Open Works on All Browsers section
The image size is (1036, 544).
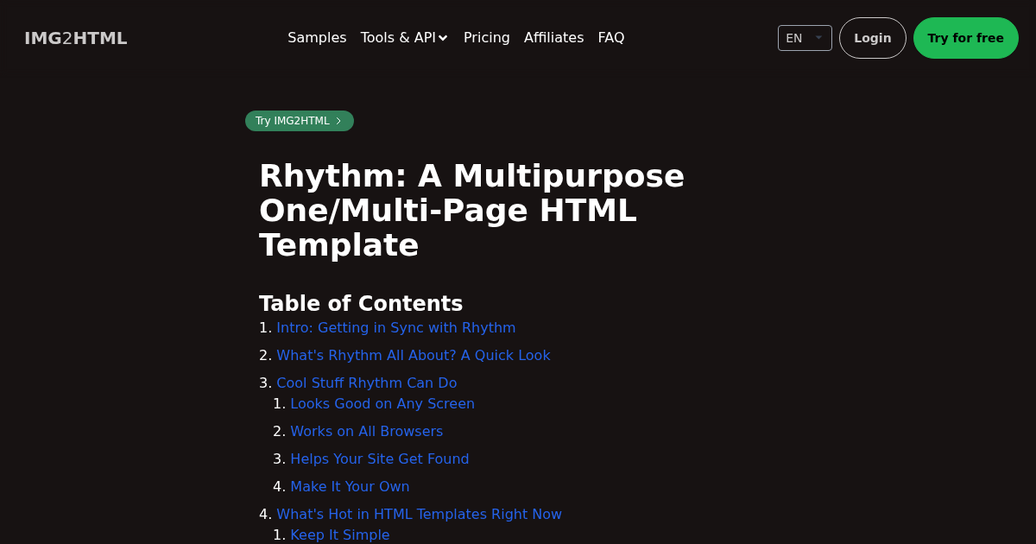366,432
